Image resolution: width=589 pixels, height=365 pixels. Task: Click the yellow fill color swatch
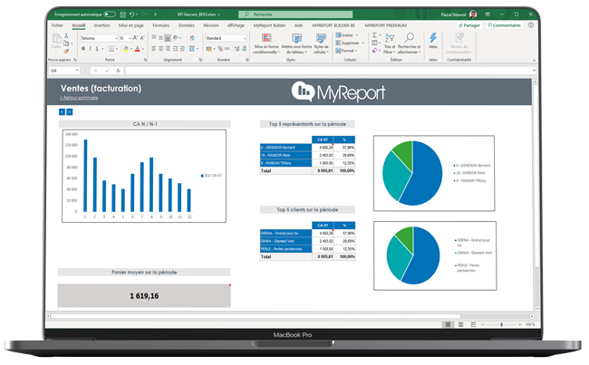coord(126,48)
